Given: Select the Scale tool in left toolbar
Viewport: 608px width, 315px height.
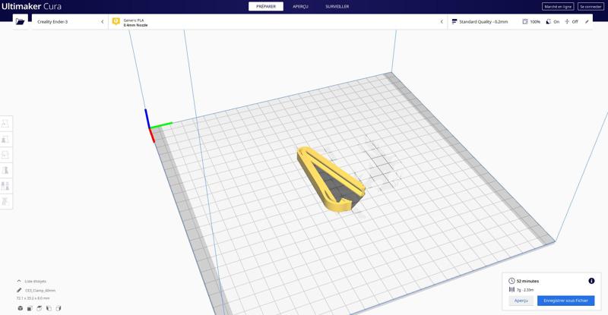Looking at the screenshot, I should coord(5,139).
